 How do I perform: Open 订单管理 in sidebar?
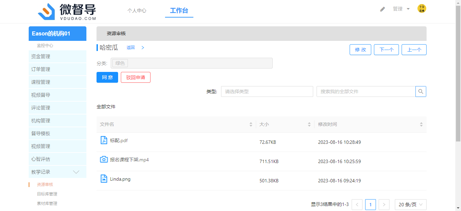tap(57, 69)
